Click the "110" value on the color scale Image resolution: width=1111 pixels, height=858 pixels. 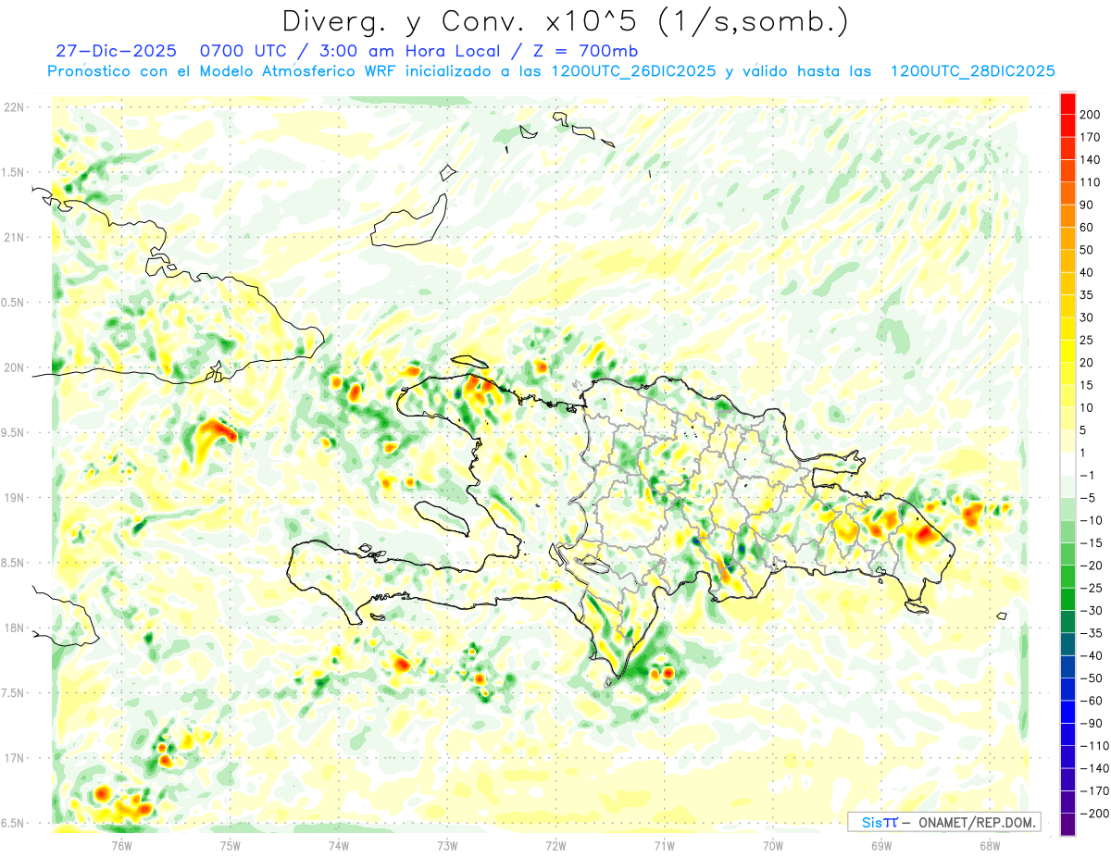1090,182
